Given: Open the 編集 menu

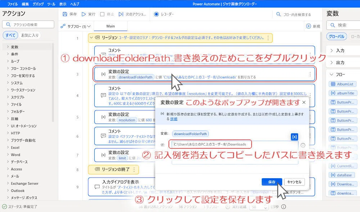Looking at the screenshot, I should click(x=25, y=4).
